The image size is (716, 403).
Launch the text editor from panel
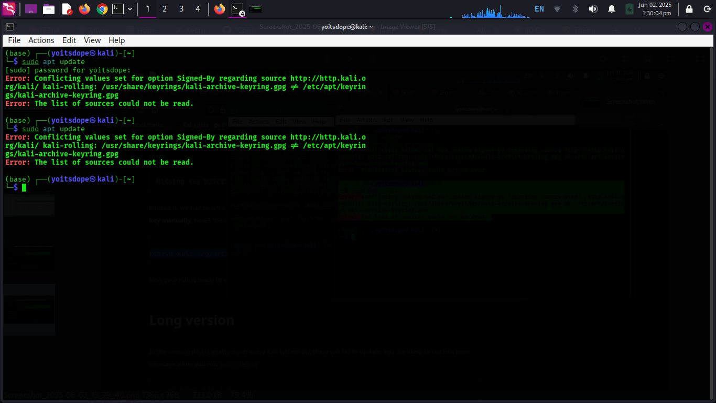click(67, 9)
